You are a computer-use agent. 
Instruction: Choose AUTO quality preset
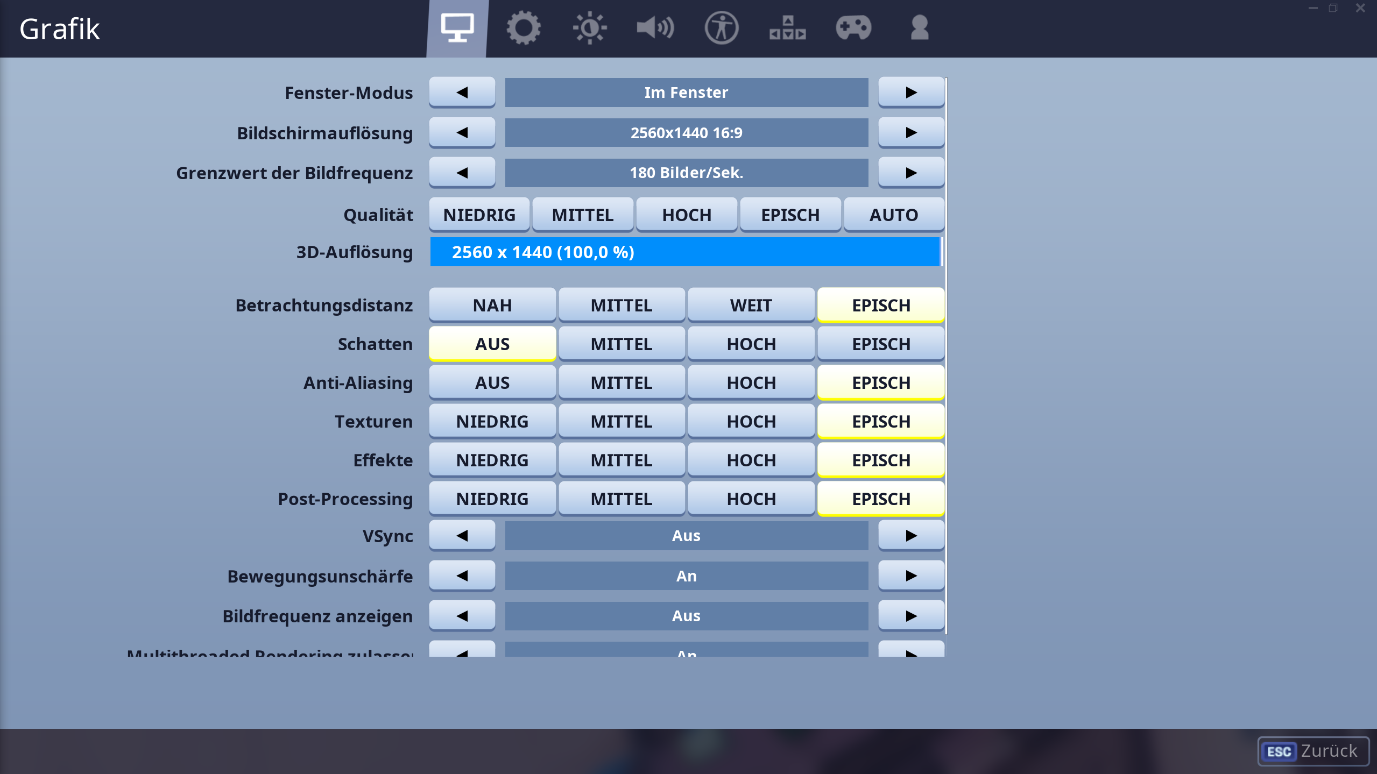pos(894,215)
